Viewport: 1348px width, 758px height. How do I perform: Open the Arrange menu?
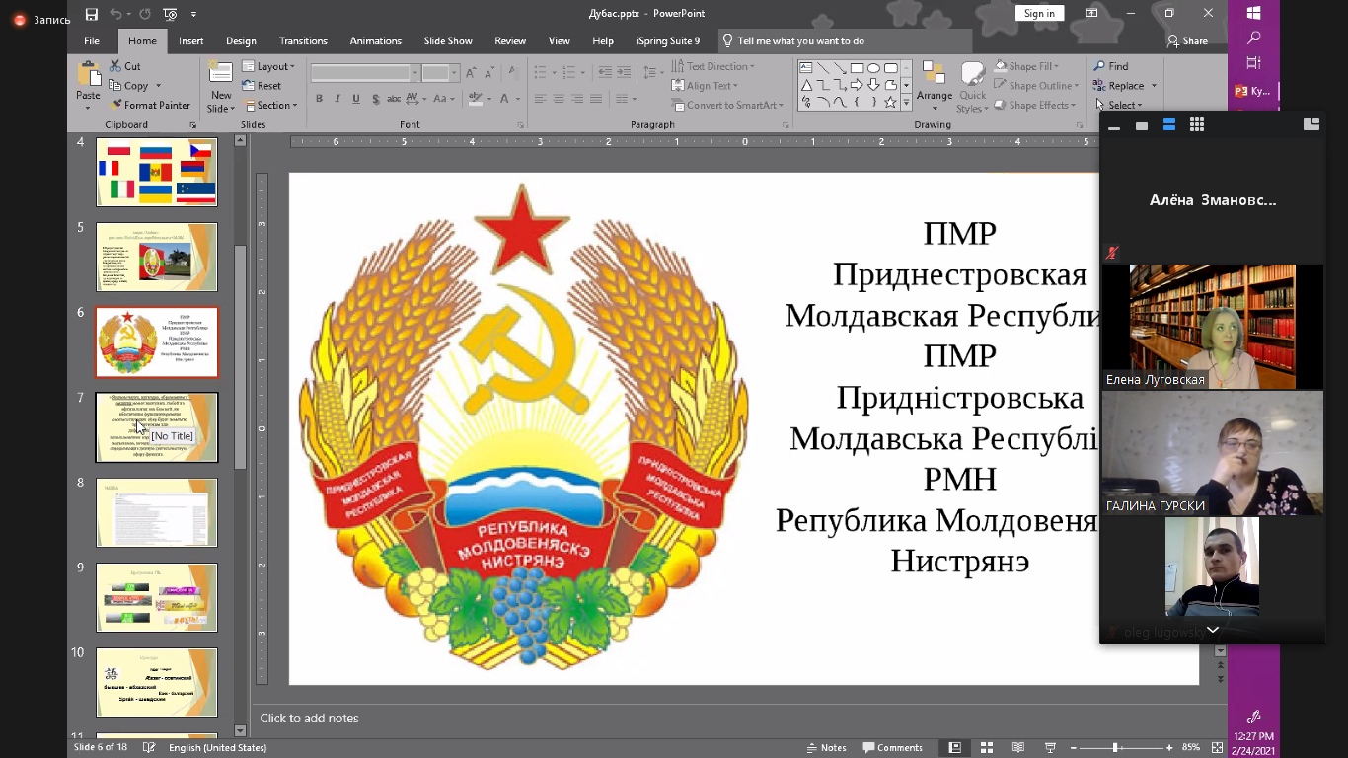point(934,87)
